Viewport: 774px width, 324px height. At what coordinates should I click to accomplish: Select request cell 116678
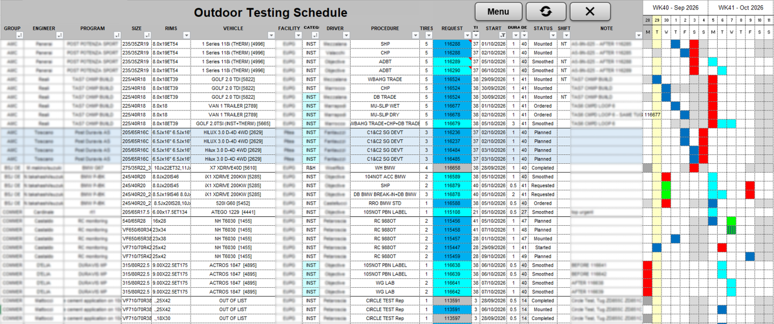coord(452,115)
